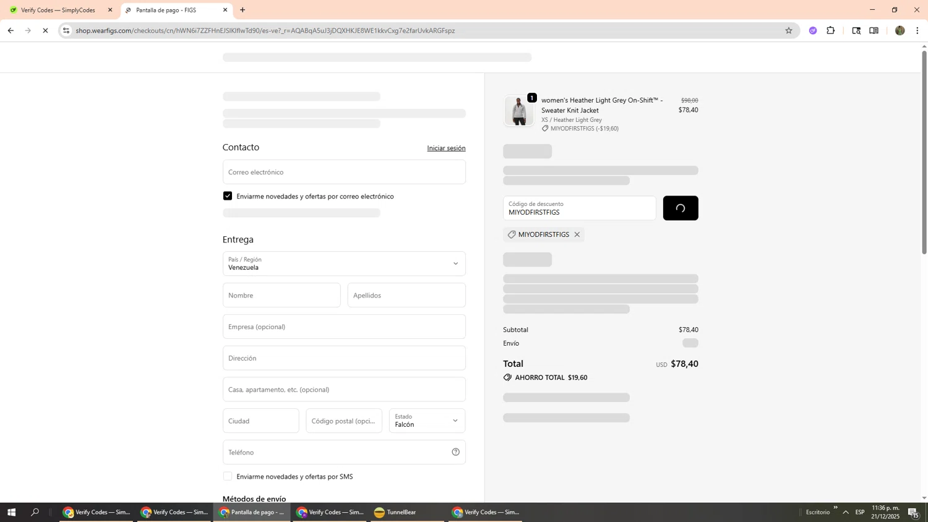Open País / Región dropdown showing Venezuela
The height and width of the screenshot is (522, 928).
pos(344,263)
